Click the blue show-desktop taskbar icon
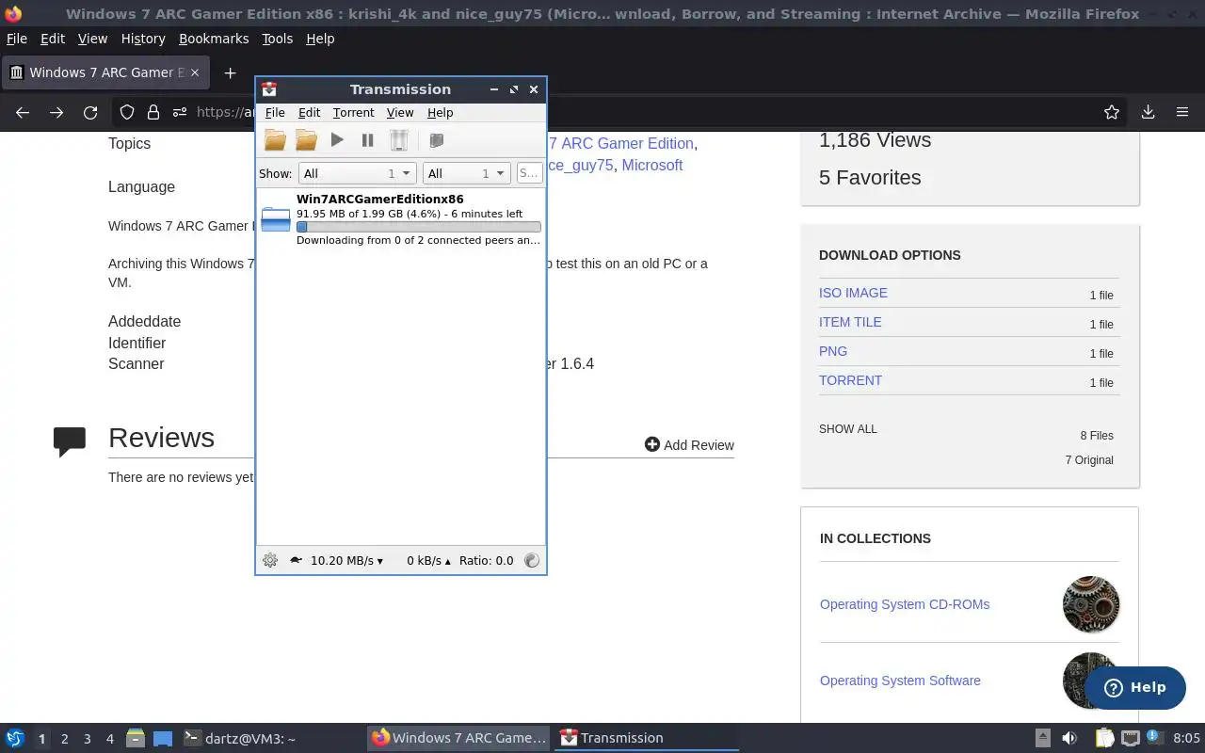Image resolution: width=1205 pixels, height=753 pixels. pyautogui.click(x=163, y=738)
